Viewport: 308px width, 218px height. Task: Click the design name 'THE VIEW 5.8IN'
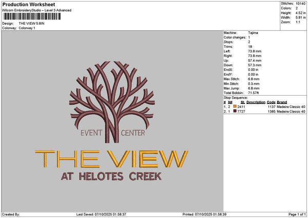[31, 24]
